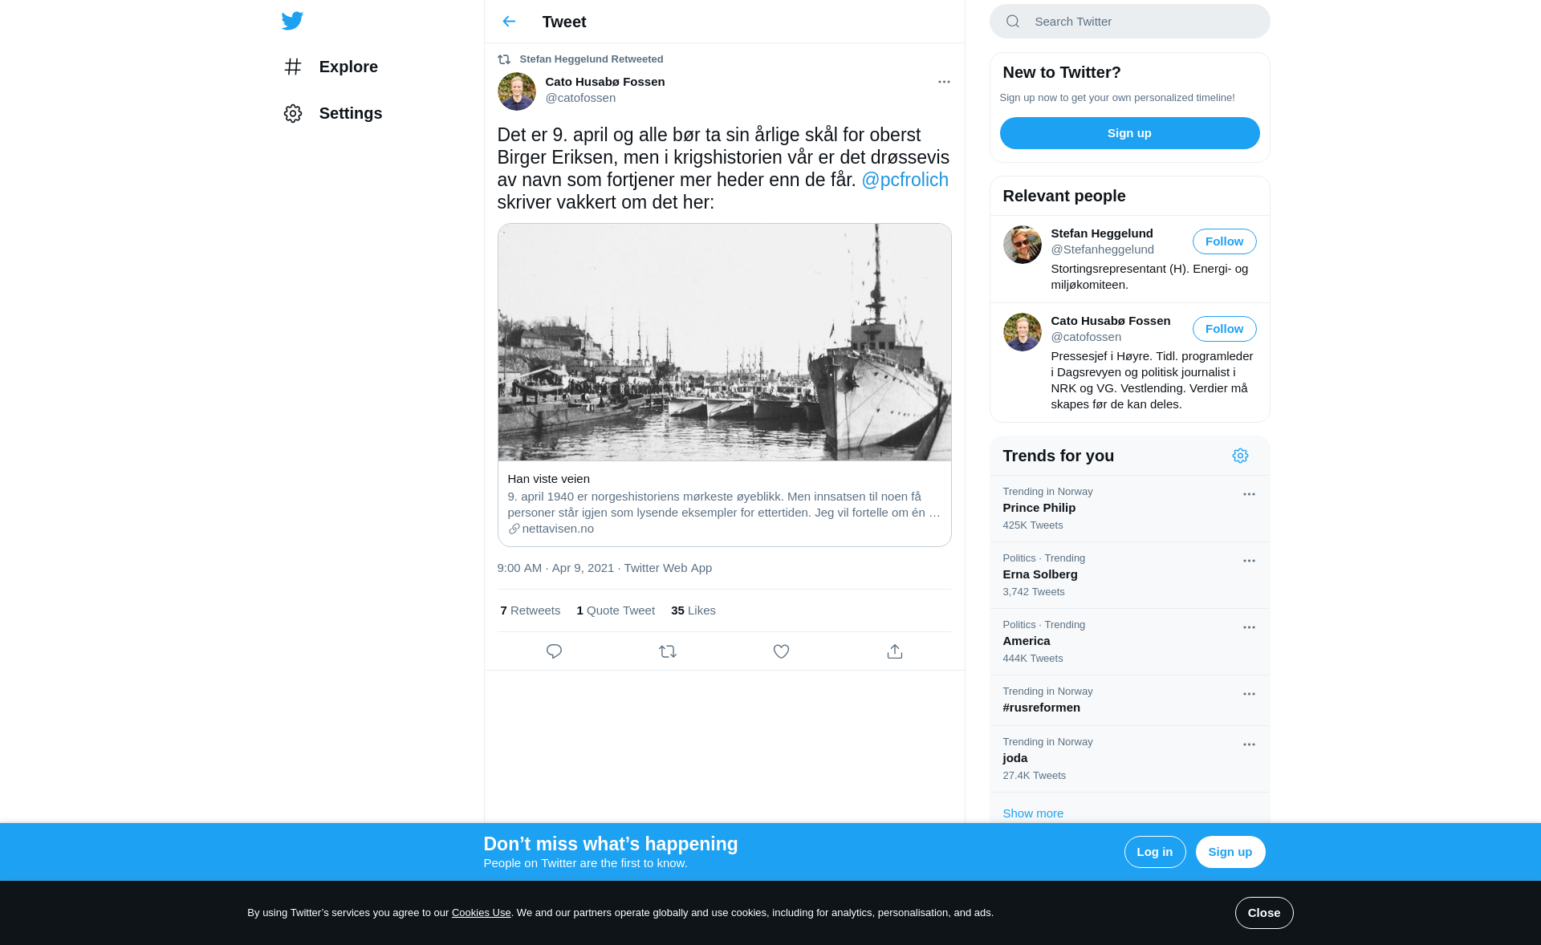1541x945 pixels.
Task: Open Cato Husabø Fossen's tweet avatar
Action: (517, 91)
